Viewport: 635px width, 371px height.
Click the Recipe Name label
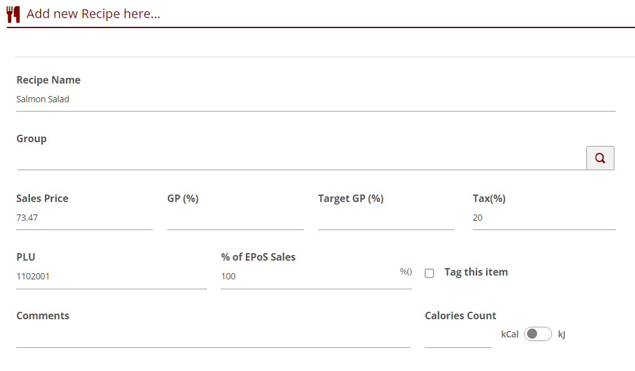(48, 80)
